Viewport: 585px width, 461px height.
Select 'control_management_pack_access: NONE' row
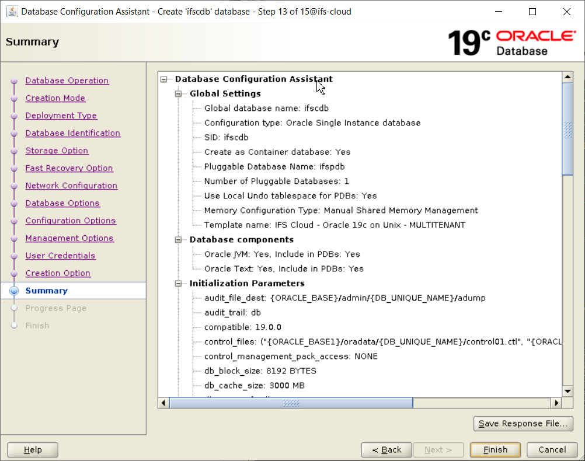(291, 356)
